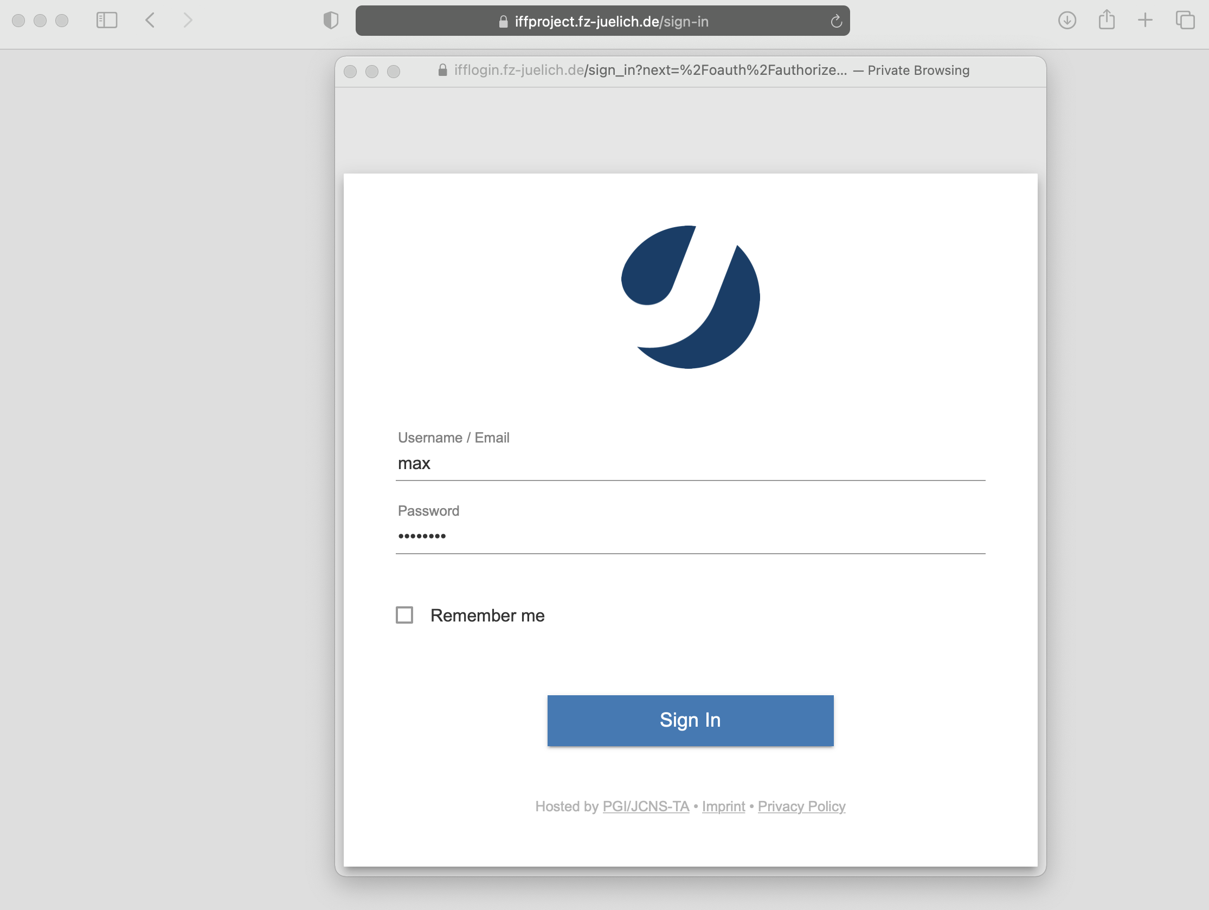Open the PGI/JCNS-TA link
The width and height of the screenshot is (1209, 910).
point(646,806)
